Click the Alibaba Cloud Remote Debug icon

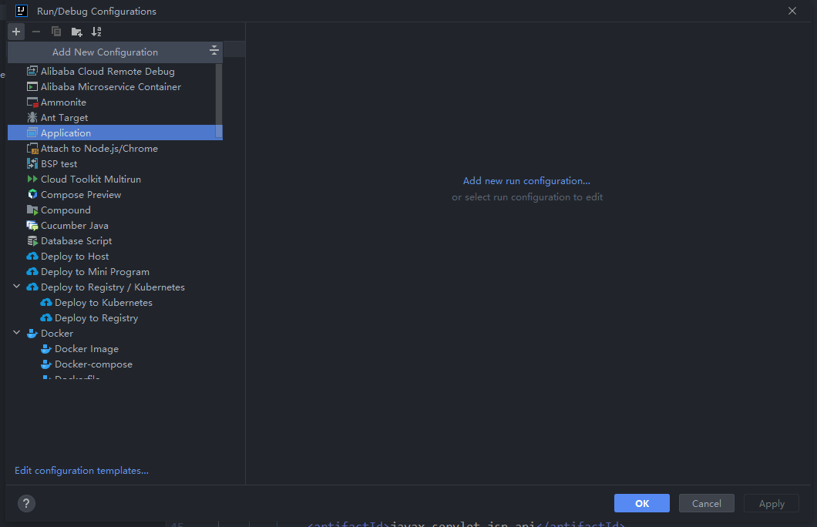pos(32,71)
